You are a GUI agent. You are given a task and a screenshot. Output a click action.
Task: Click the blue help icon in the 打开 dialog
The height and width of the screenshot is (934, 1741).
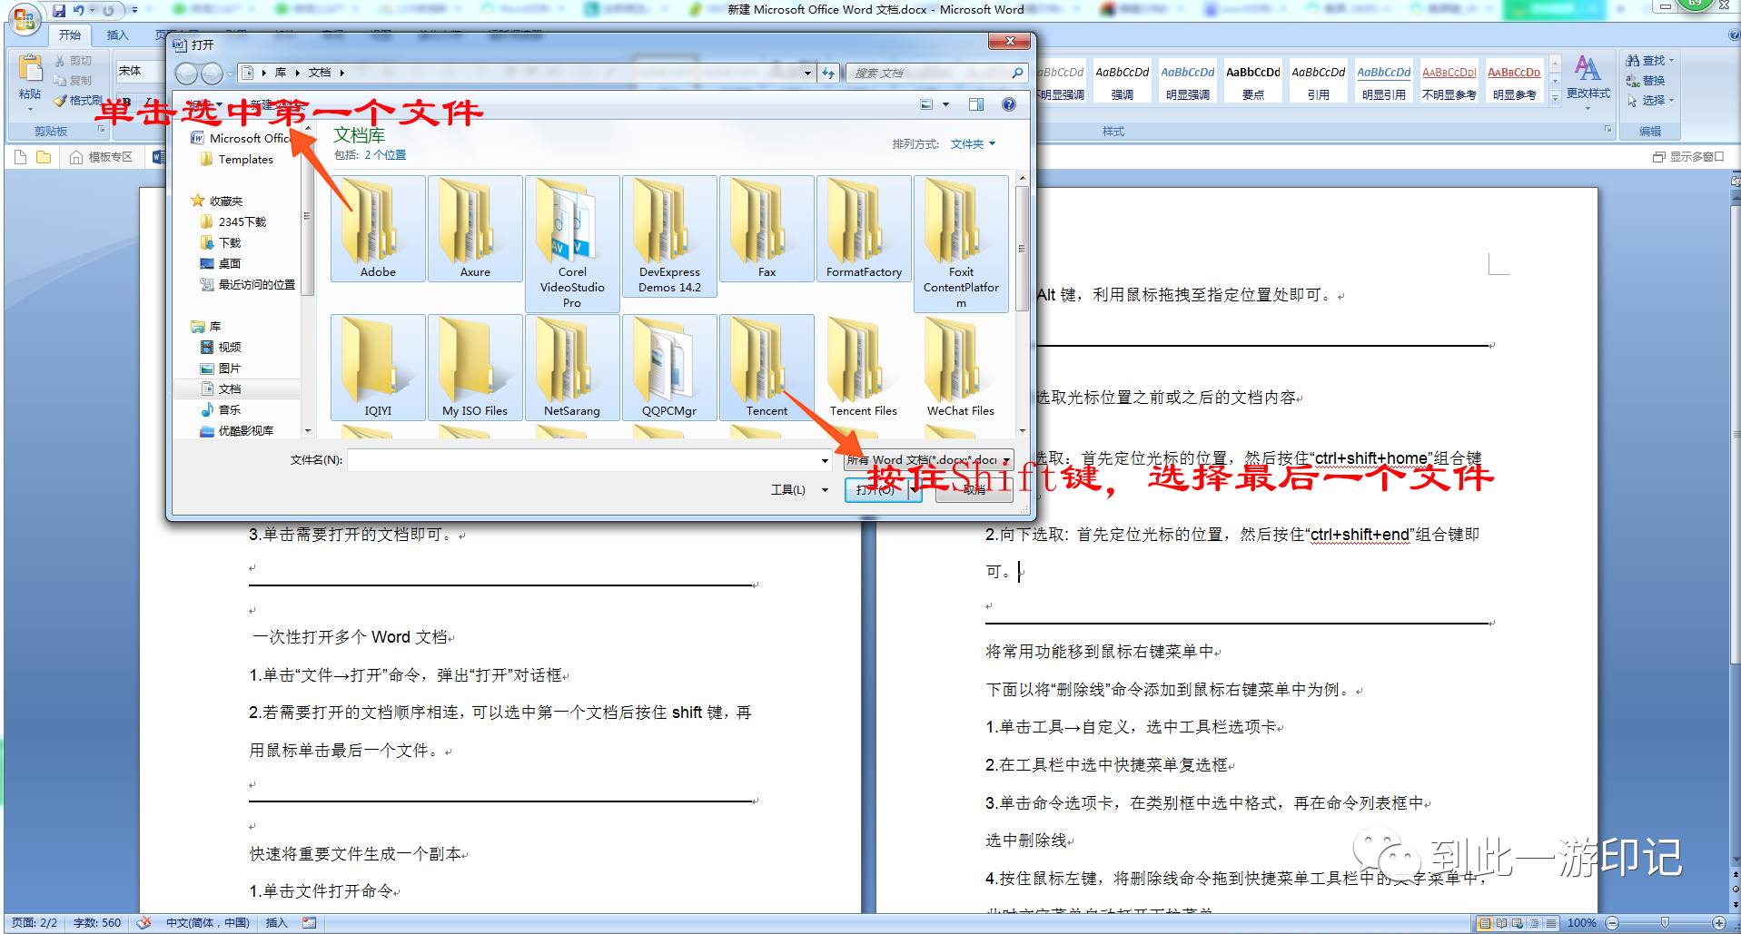1008,104
